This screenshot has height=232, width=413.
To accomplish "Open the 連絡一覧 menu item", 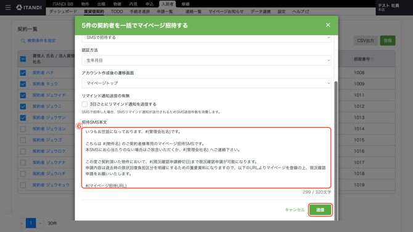I will pos(193,12).
